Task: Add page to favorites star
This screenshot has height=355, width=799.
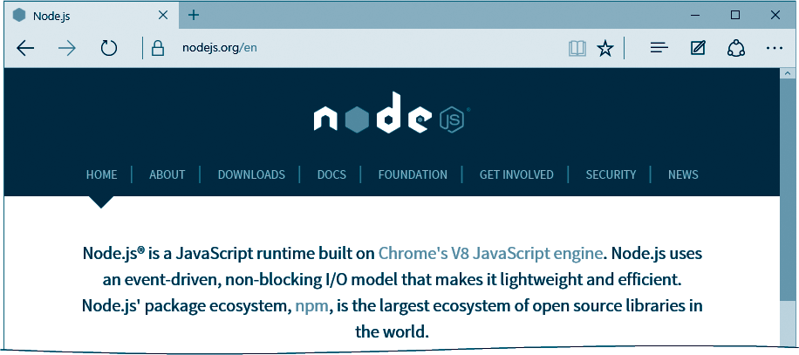Action: click(x=605, y=49)
